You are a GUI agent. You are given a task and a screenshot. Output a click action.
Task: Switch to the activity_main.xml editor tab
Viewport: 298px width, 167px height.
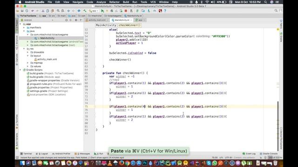tap(97, 20)
